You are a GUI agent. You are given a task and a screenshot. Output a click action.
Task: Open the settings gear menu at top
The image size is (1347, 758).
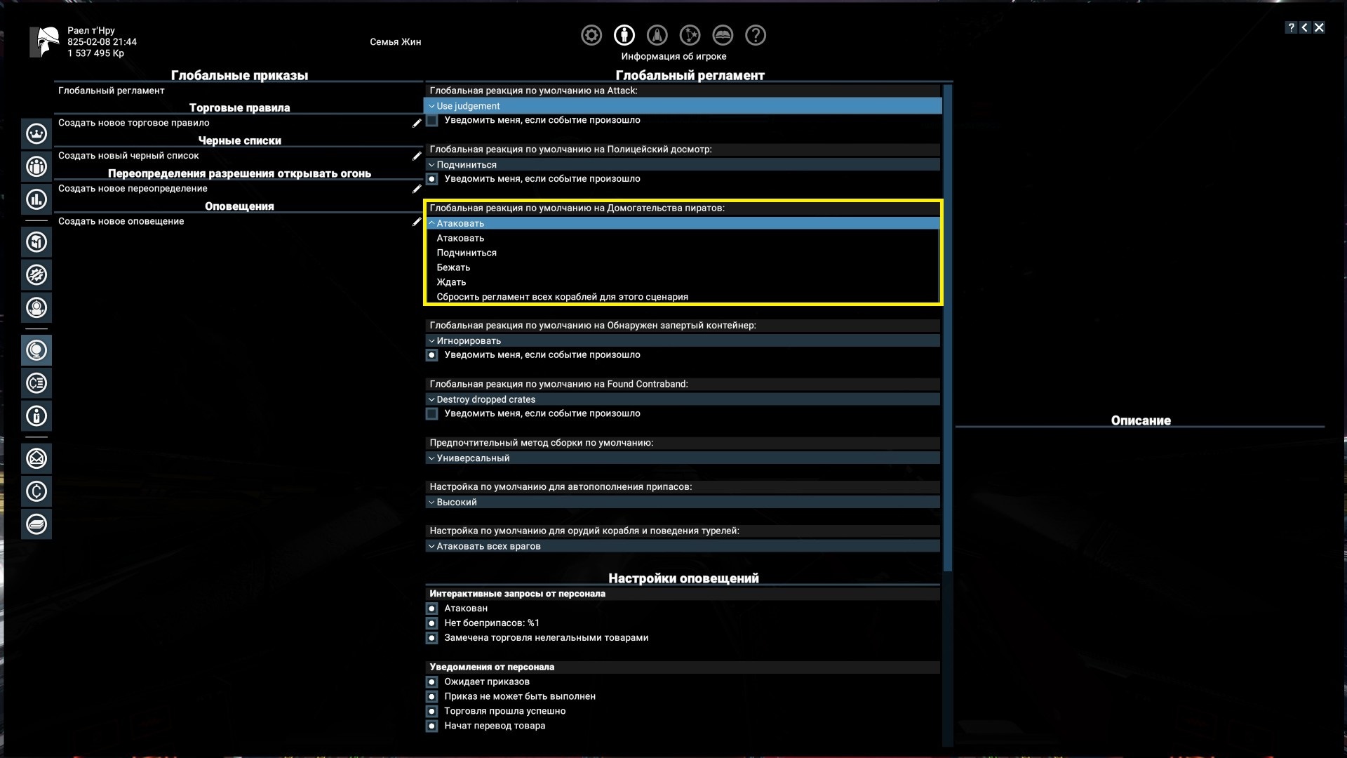(591, 35)
